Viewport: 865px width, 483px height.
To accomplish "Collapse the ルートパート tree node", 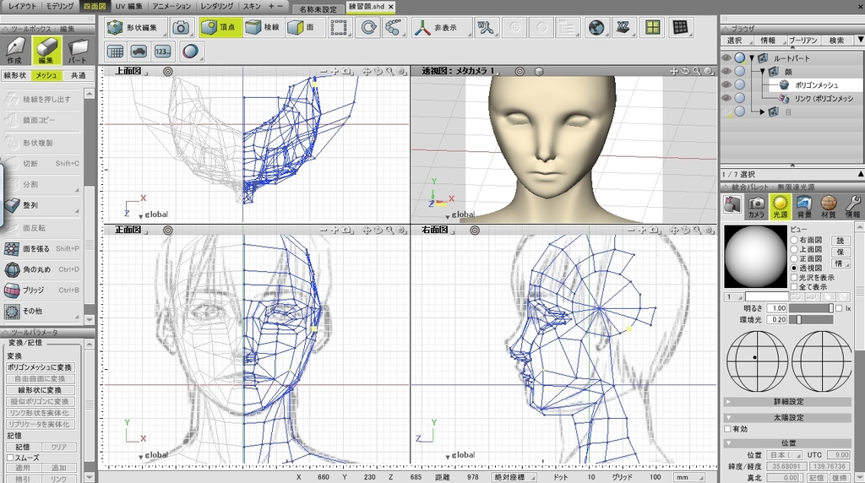I will pos(751,58).
